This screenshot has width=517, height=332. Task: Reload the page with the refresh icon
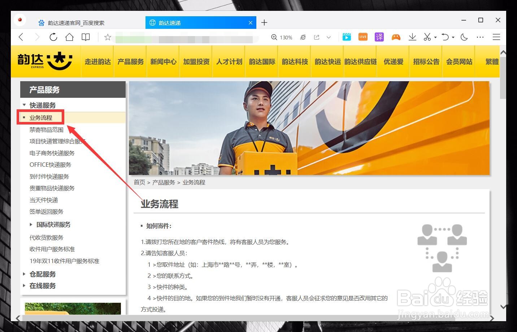point(53,37)
